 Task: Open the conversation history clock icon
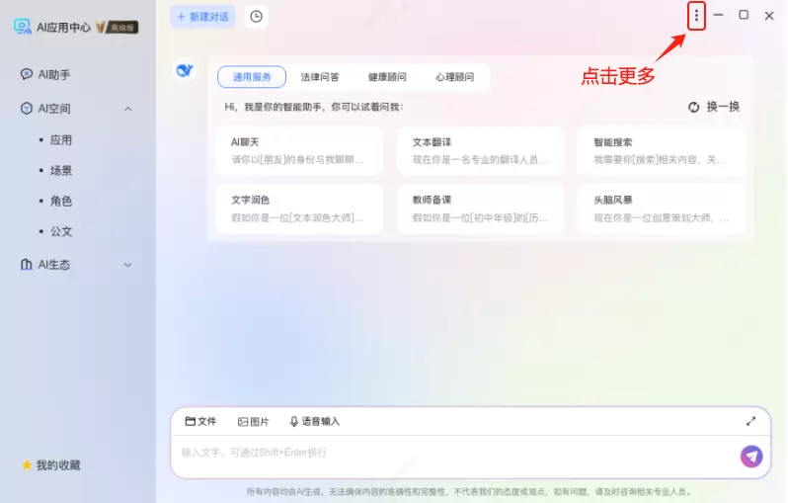point(257,17)
